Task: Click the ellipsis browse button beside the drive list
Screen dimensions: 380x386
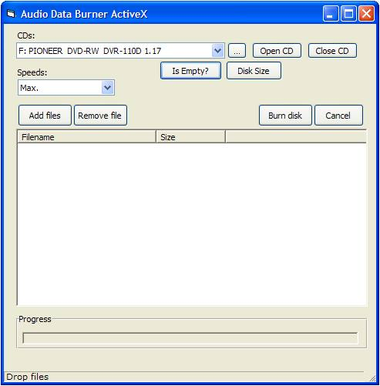Action: coord(237,51)
